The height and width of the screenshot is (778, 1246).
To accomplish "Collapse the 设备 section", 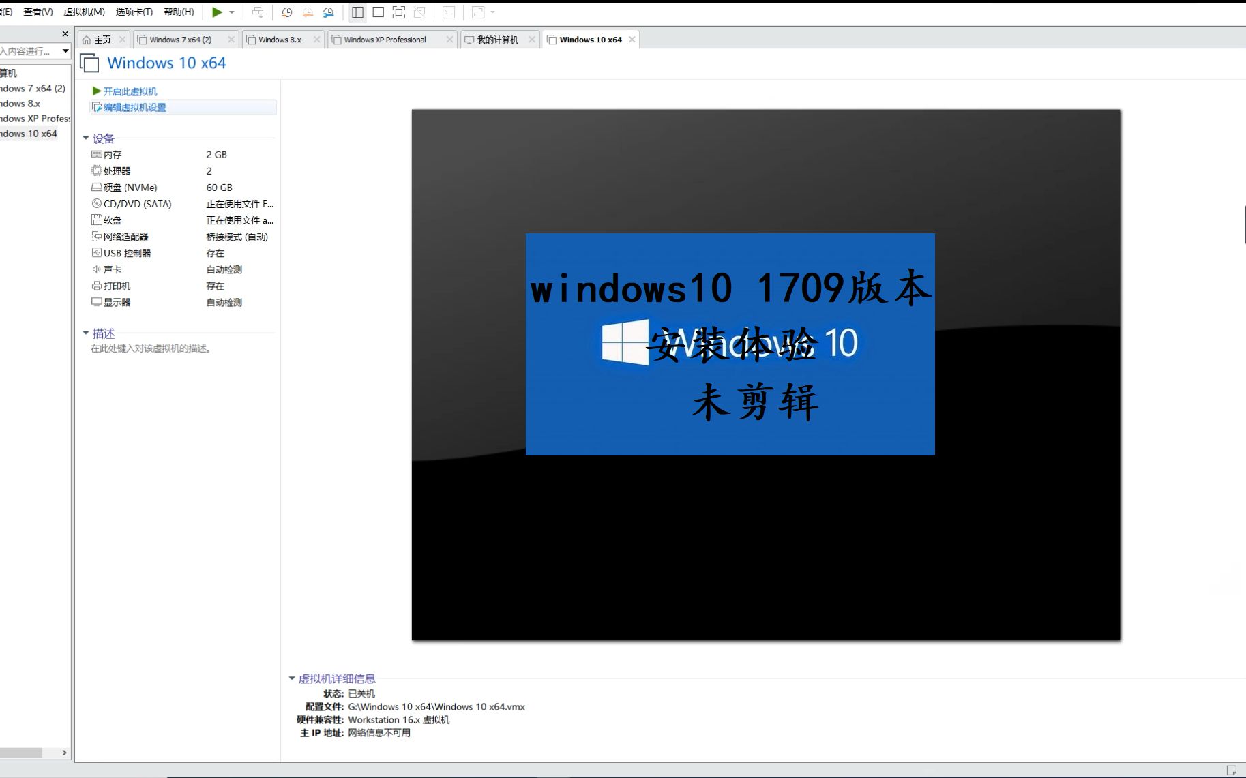I will tap(86, 138).
